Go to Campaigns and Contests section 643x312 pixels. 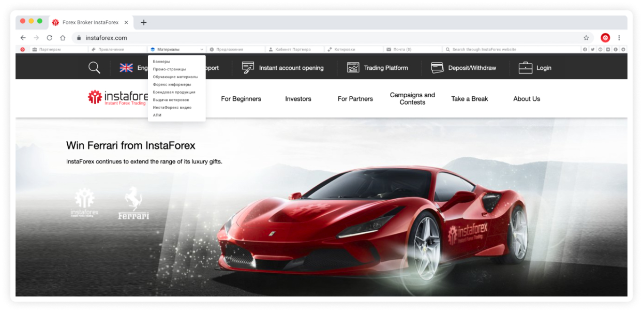412,99
